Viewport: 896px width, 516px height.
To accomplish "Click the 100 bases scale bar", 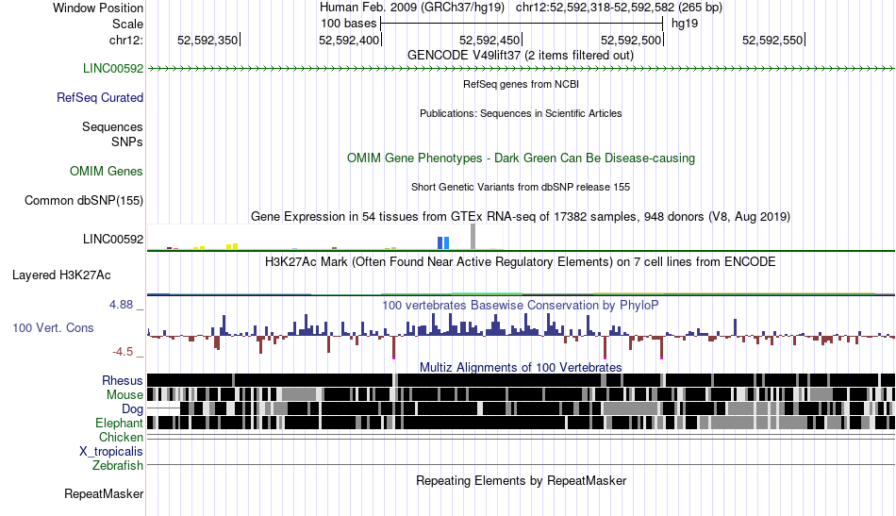I will (522, 24).
